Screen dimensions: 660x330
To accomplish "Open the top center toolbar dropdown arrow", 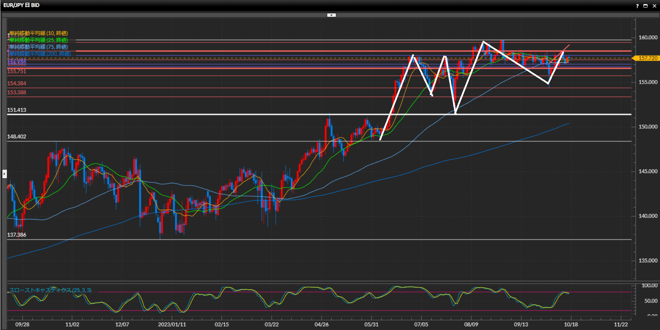I will (x=331, y=15).
